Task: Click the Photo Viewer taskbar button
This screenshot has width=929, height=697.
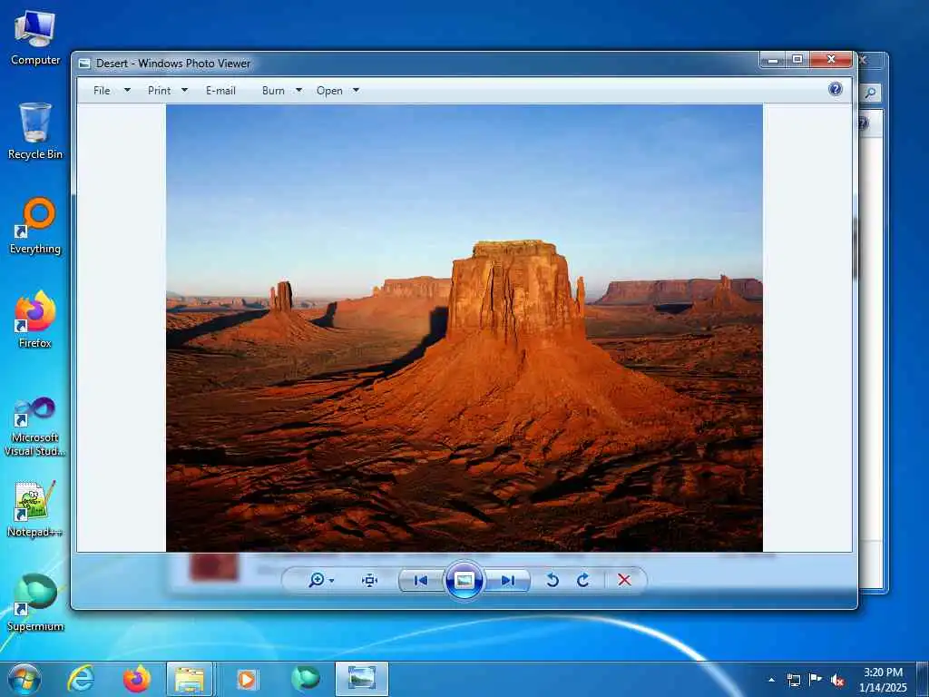Action: [x=362, y=679]
